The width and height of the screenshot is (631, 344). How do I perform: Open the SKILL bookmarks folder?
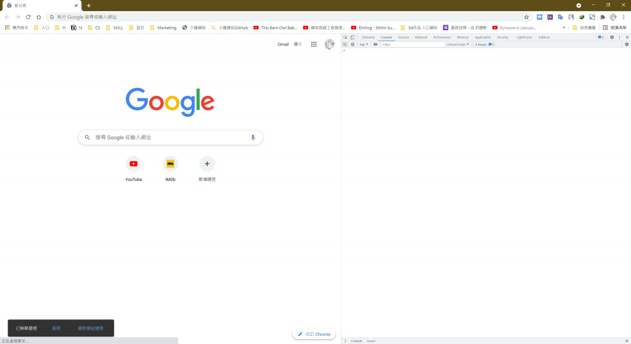coord(115,28)
